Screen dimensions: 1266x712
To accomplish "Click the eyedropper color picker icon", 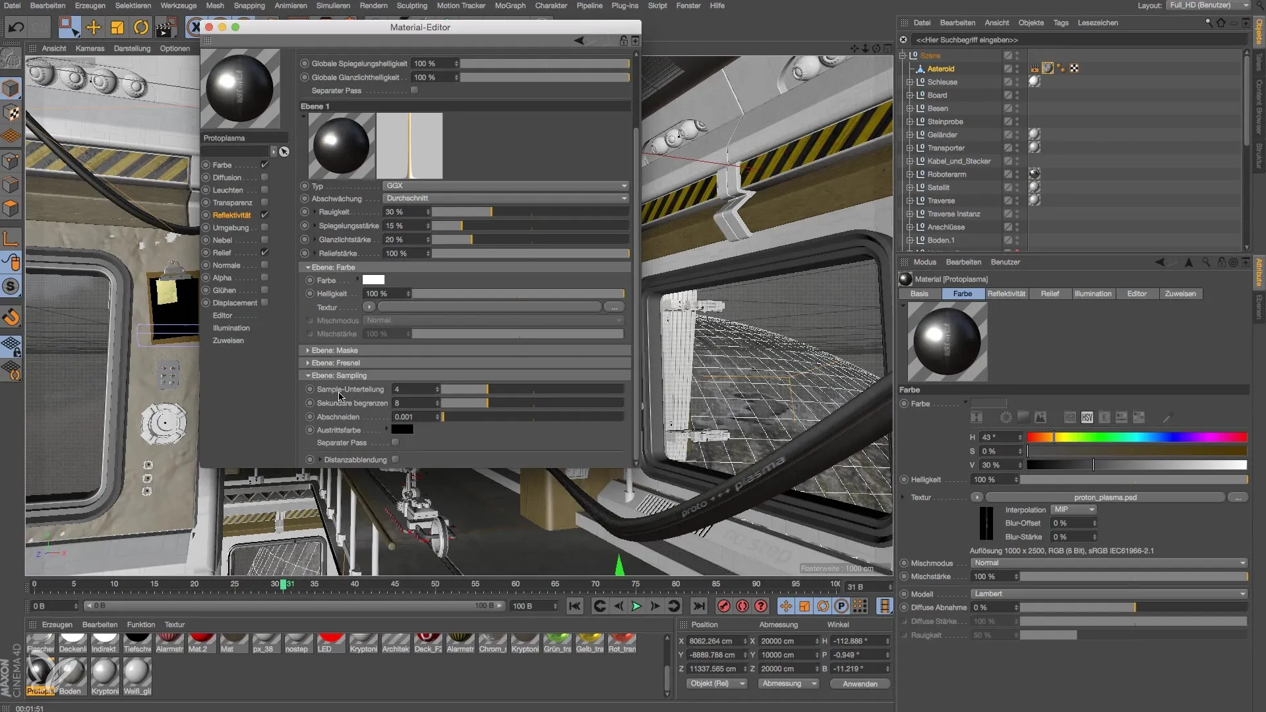I will click(x=1166, y=417).
